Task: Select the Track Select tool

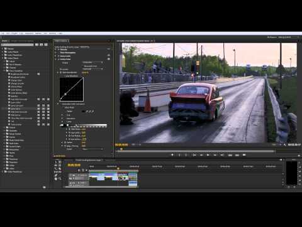Action: pyautogui.click(x=60, y=162)
